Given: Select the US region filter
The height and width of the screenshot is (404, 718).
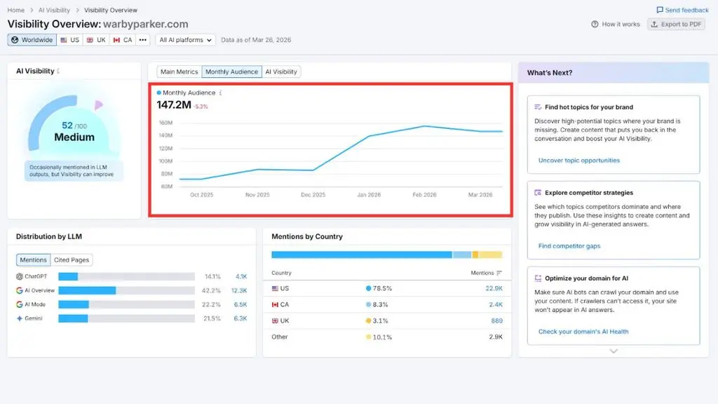Looking at the screenshot, I should click(x=69, y=40).
